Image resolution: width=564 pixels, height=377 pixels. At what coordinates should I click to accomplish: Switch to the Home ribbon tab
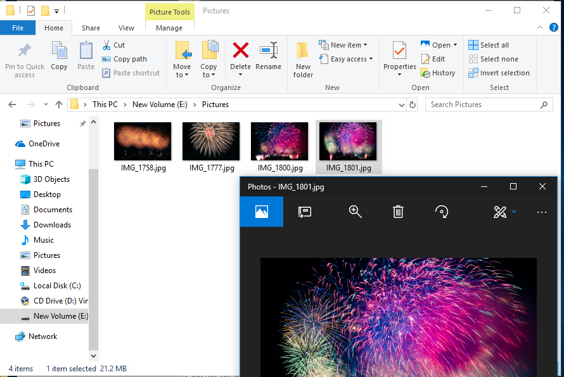point(54,28)
